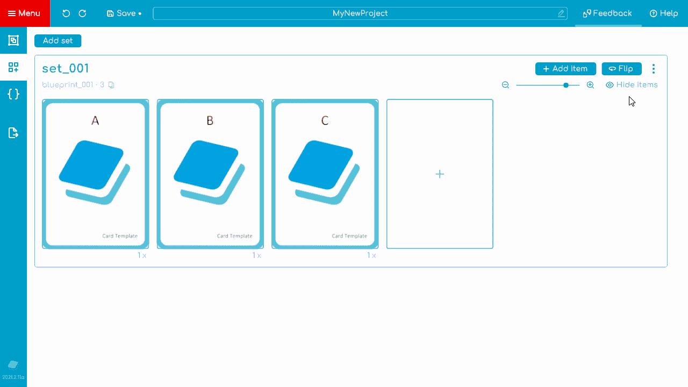The height and width of the screenshot is (387, 688).
Task: Open the blueprints panel in sidebar
Action: click(x=13, y=40)
